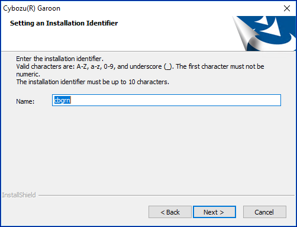Image resolution: width=297 pixels, height=227 pixels.
Task: Click the 'Enter the installation identifier.' text
Action: [60, 59]
